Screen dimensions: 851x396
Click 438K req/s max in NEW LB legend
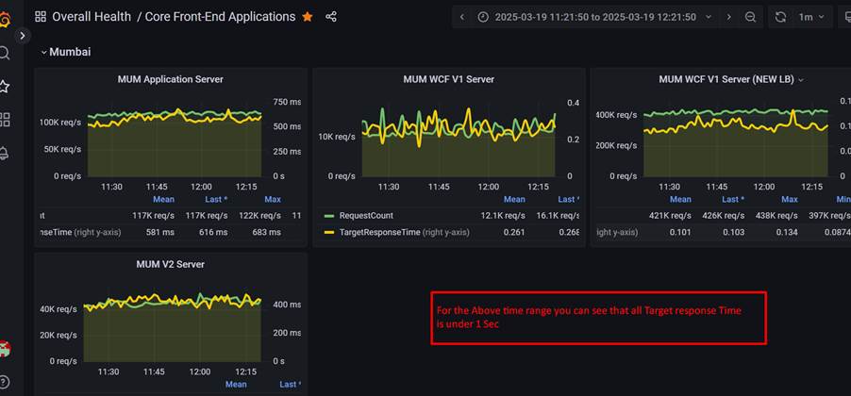pyautogui.click(x=776, y=215)
